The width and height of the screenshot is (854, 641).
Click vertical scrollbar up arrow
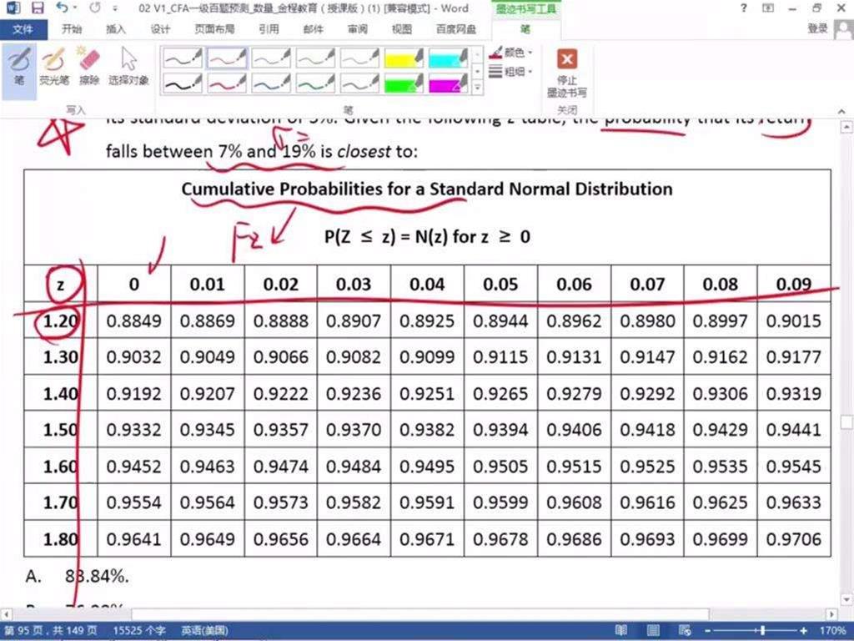pyautogui.click(x=846, y=127)
